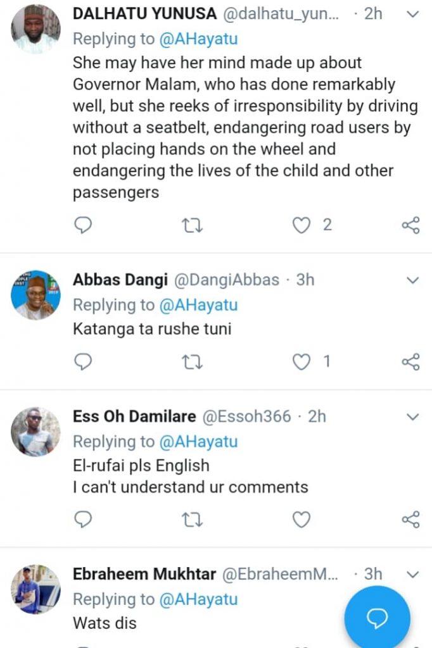Reply to Ess Oh Damilare's tweet

83,520
